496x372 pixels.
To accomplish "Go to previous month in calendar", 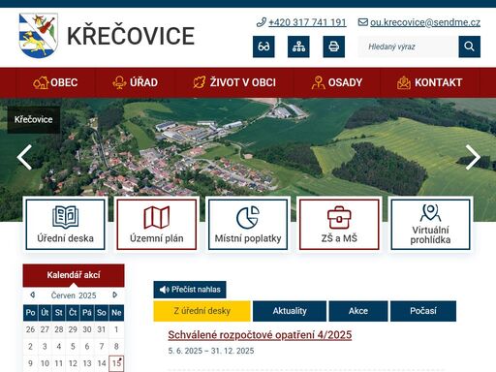I will 32,294.
